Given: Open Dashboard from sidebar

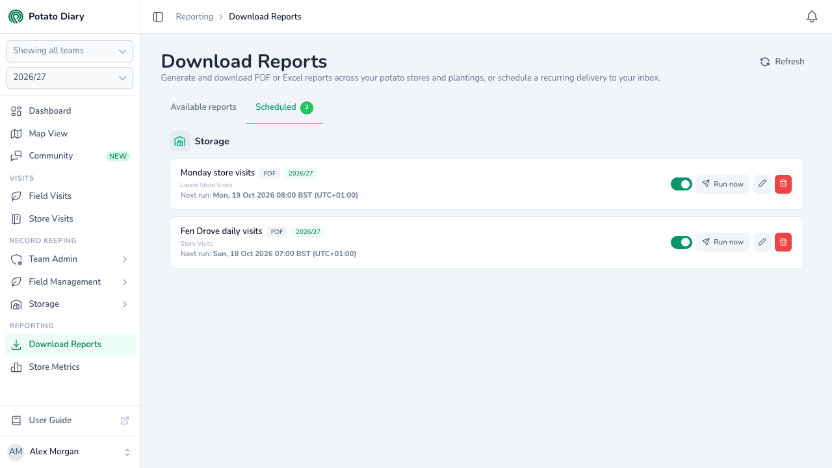Looking at the screenshot, I should click(x=70, y=111).
